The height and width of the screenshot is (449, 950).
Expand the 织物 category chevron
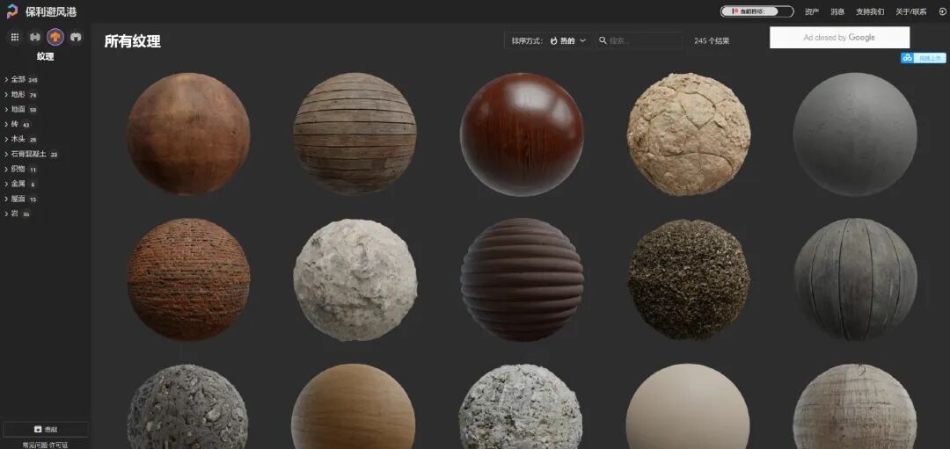(x=6, y=169)
